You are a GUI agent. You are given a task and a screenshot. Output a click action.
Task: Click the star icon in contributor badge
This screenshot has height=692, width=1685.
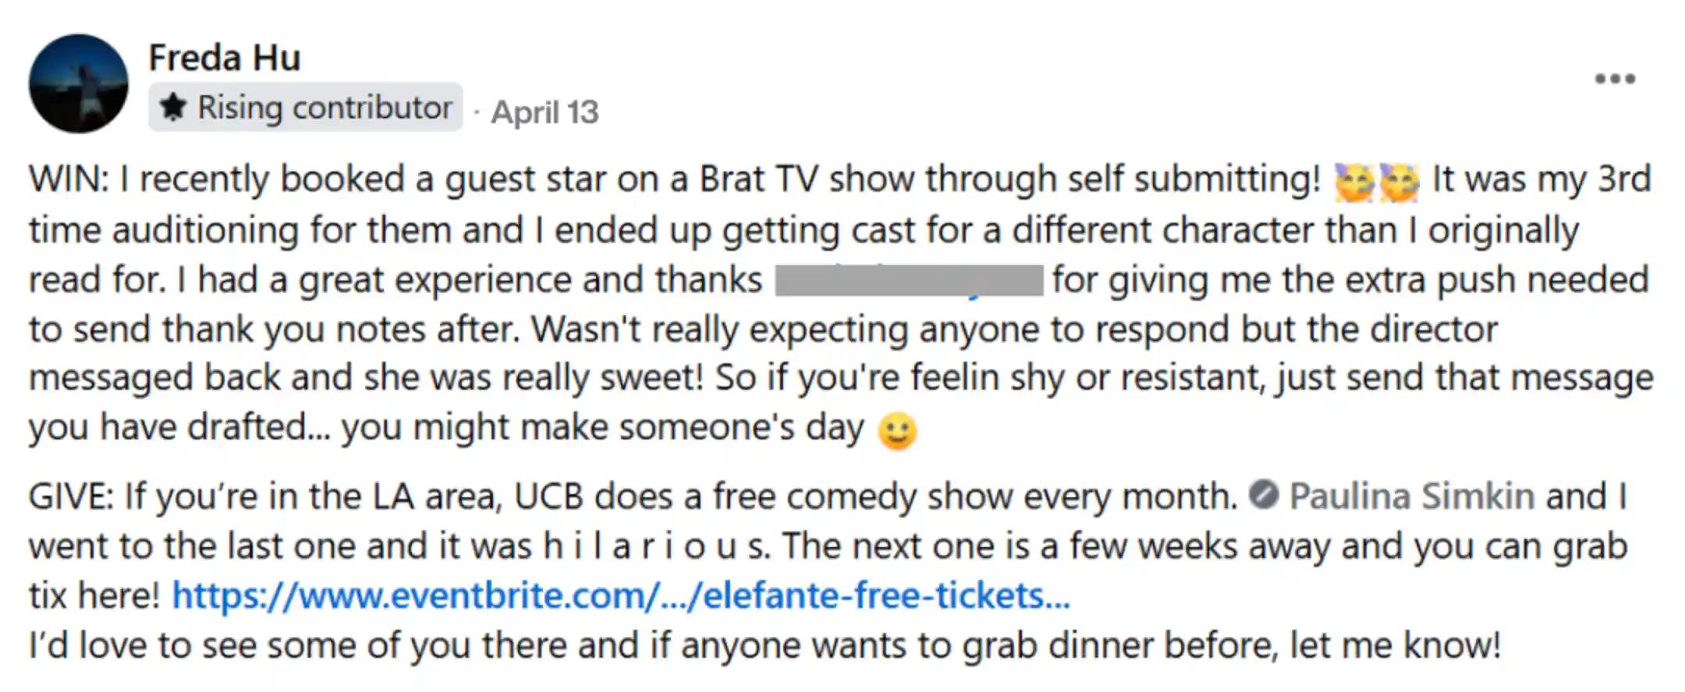172,108
